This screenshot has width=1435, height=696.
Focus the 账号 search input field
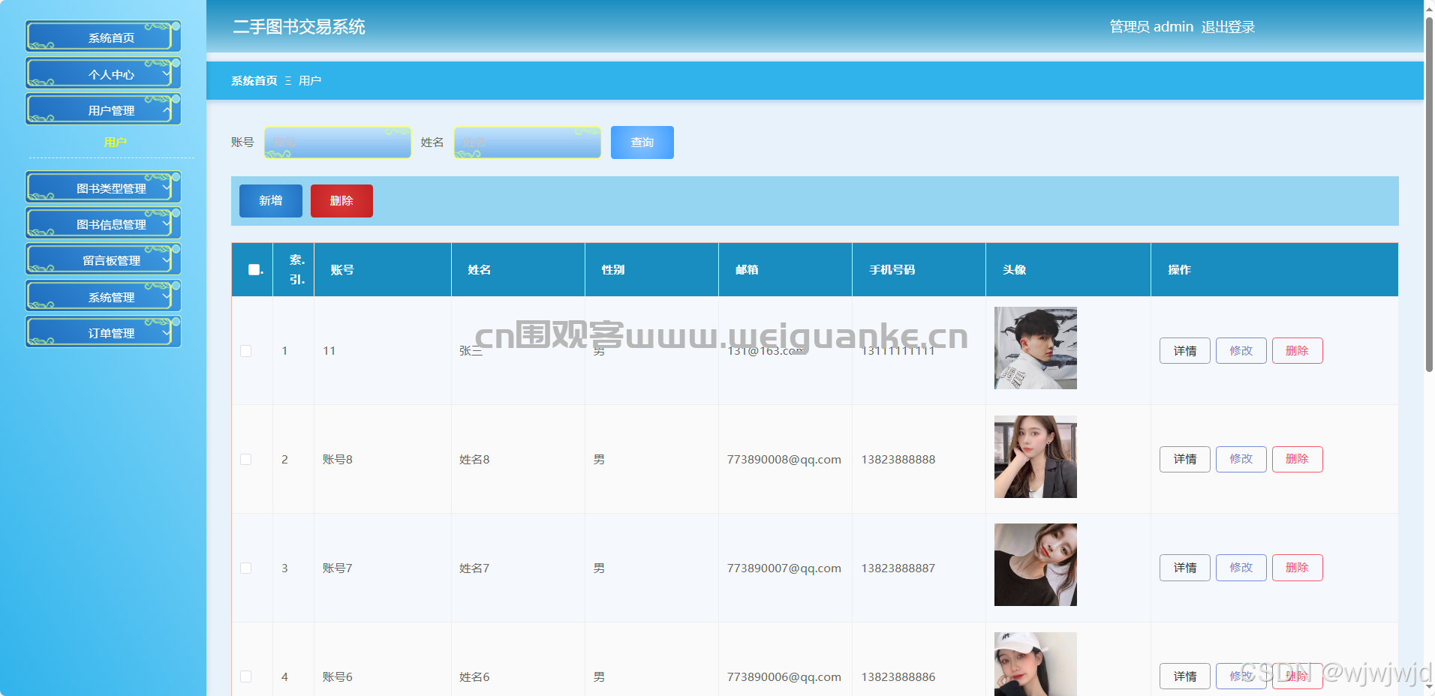(338, 142)
